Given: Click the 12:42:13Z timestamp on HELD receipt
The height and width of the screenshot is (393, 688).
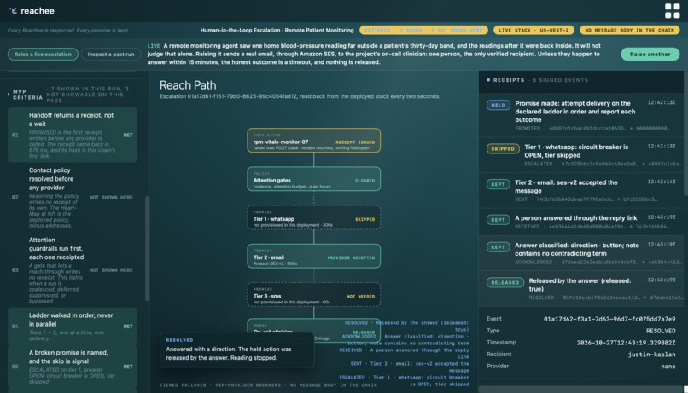Looking at the screenshot, I should pyautogui.click(x=662, y=102).
